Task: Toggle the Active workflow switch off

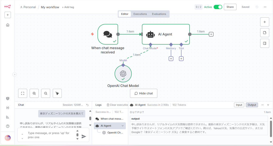Action: pos(218,7)
